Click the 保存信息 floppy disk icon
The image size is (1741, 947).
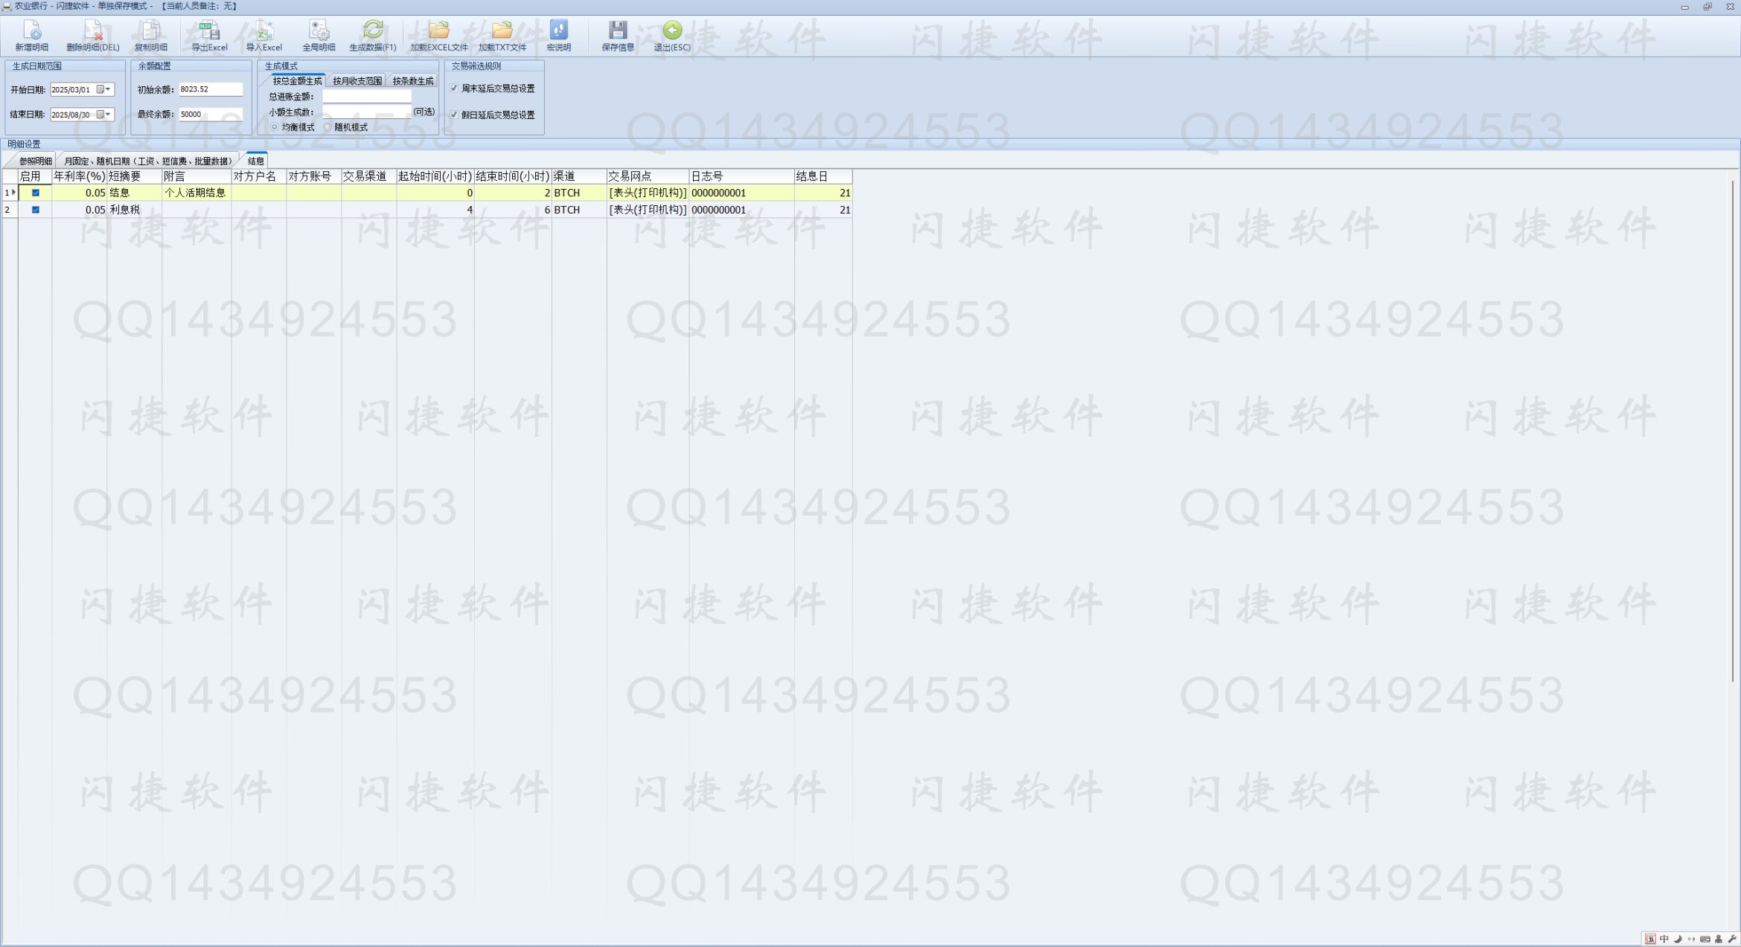(x=617, y=31)
